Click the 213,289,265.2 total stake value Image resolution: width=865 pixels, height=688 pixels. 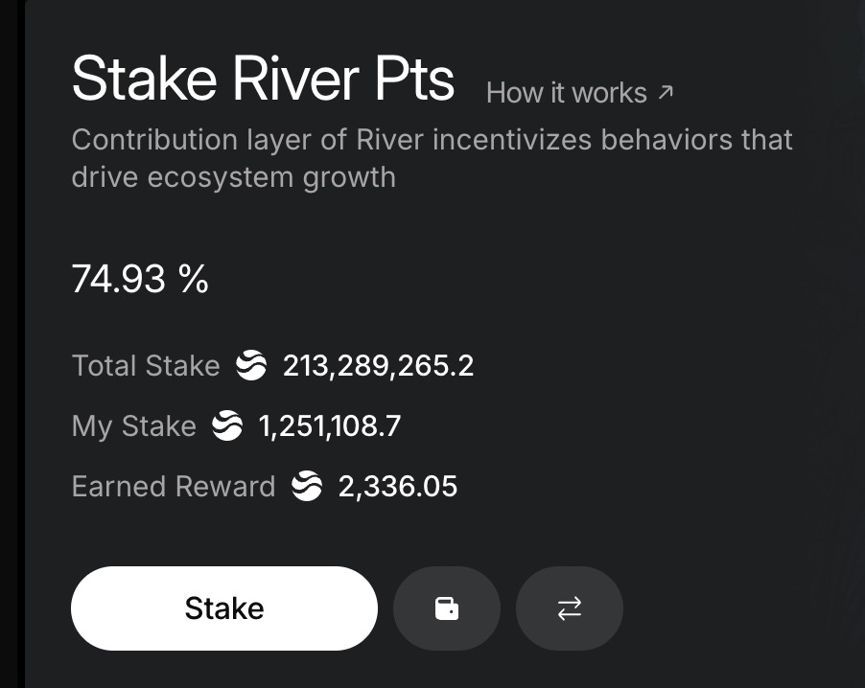pyautogui.click(x=378, y=365)
